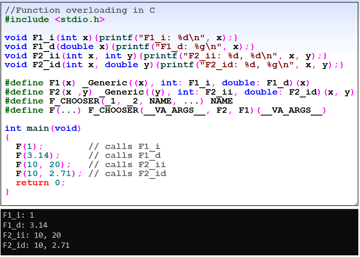Click the 'void F1_i(int x)' function definition
The image size is (360, 257).
[x=121, y=38]
